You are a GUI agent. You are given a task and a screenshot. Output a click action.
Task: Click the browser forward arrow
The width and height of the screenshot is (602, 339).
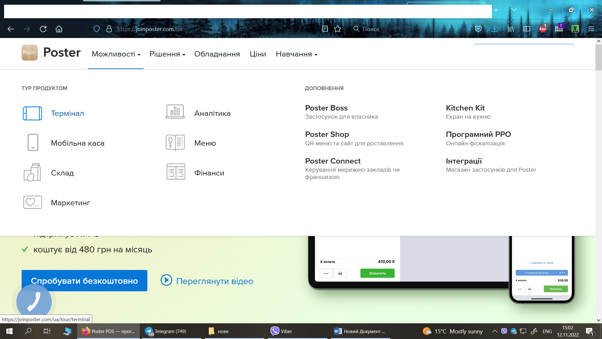27,29
